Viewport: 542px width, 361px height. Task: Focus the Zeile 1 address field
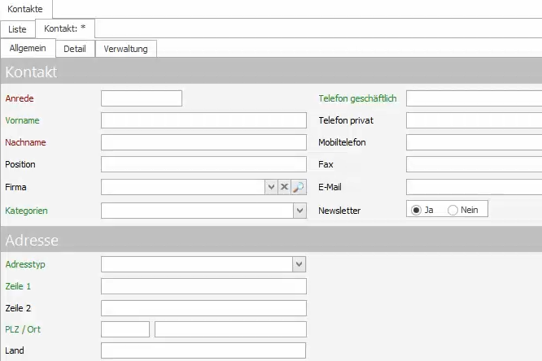pos(203,286)
